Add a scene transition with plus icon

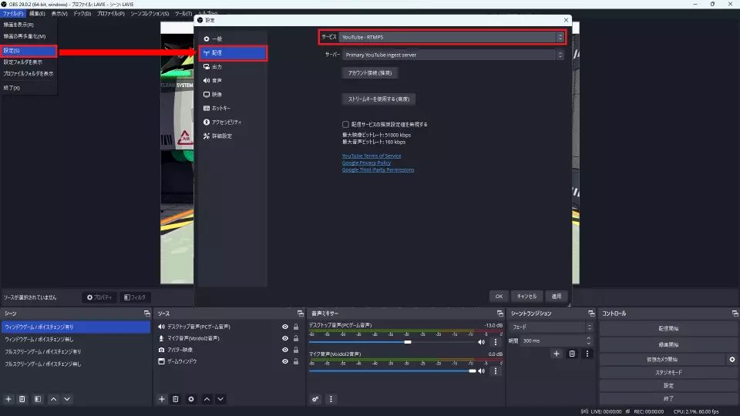pyautogui.click(x=557, y=354)
